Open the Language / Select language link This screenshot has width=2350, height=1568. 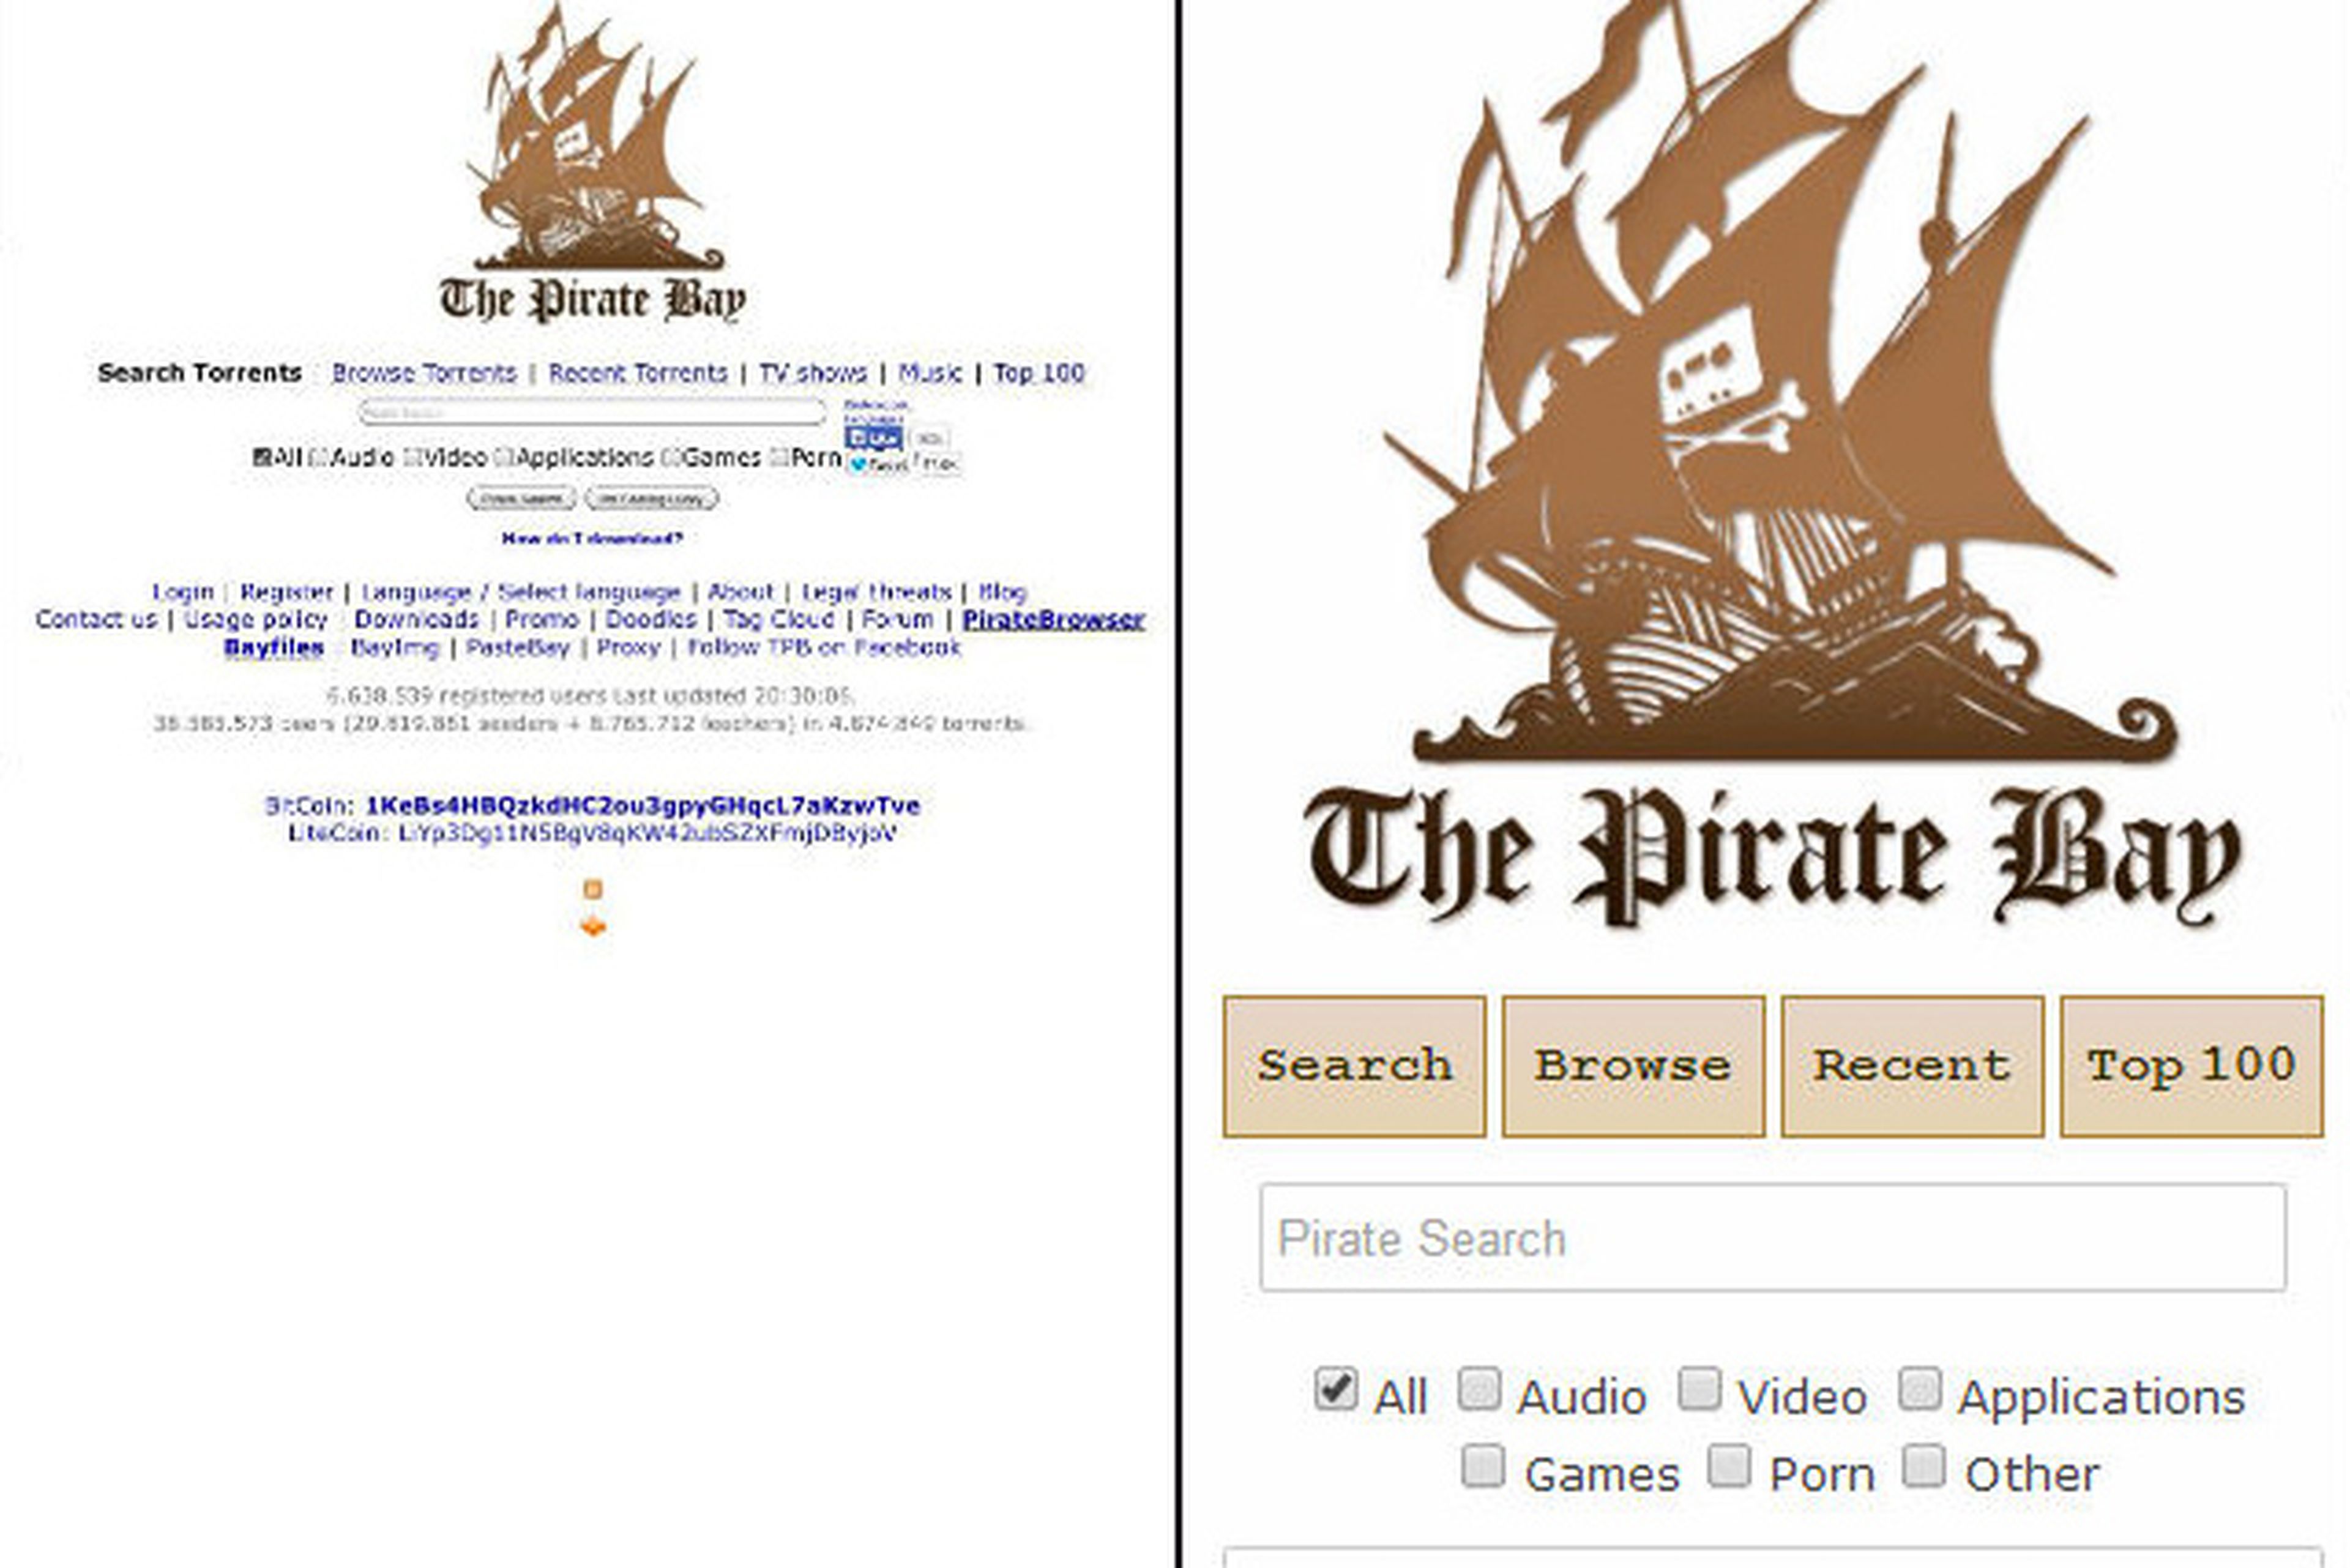(x=521, y=592)
